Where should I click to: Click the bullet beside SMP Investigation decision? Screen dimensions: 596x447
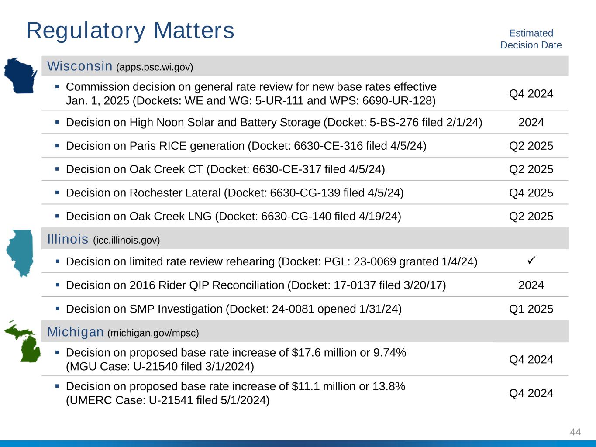[x=57, y=309]
